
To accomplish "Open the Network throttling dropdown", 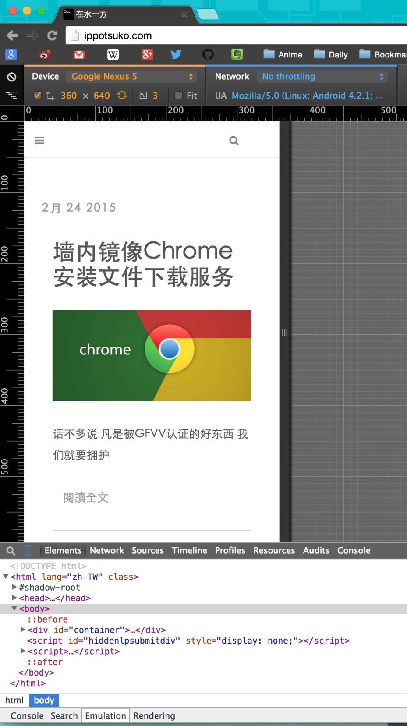I will 322,77.
